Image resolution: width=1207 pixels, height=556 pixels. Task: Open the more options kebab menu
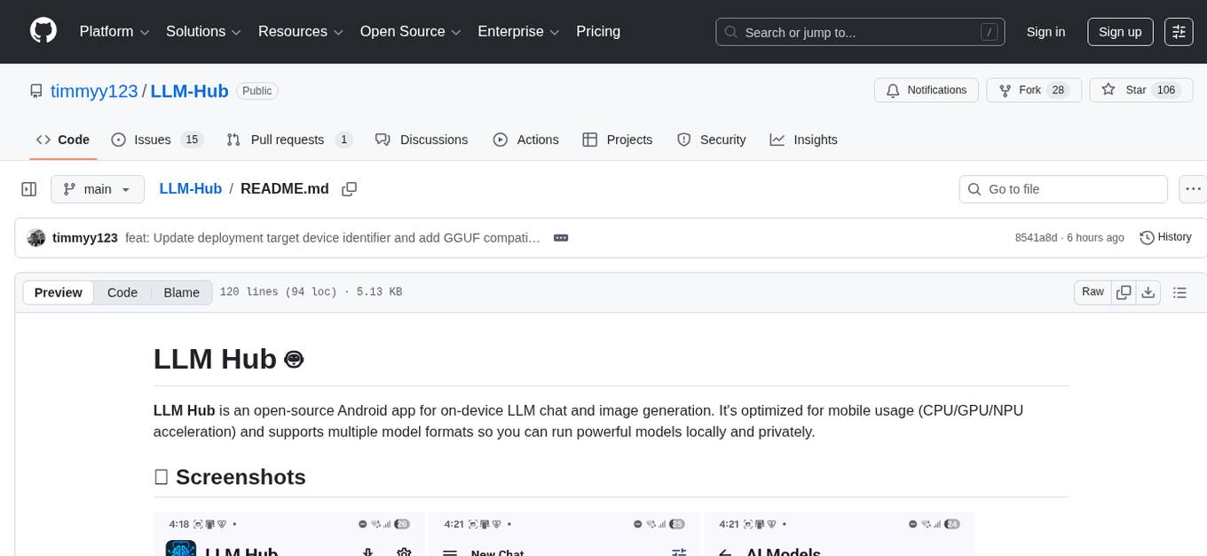1193,189
